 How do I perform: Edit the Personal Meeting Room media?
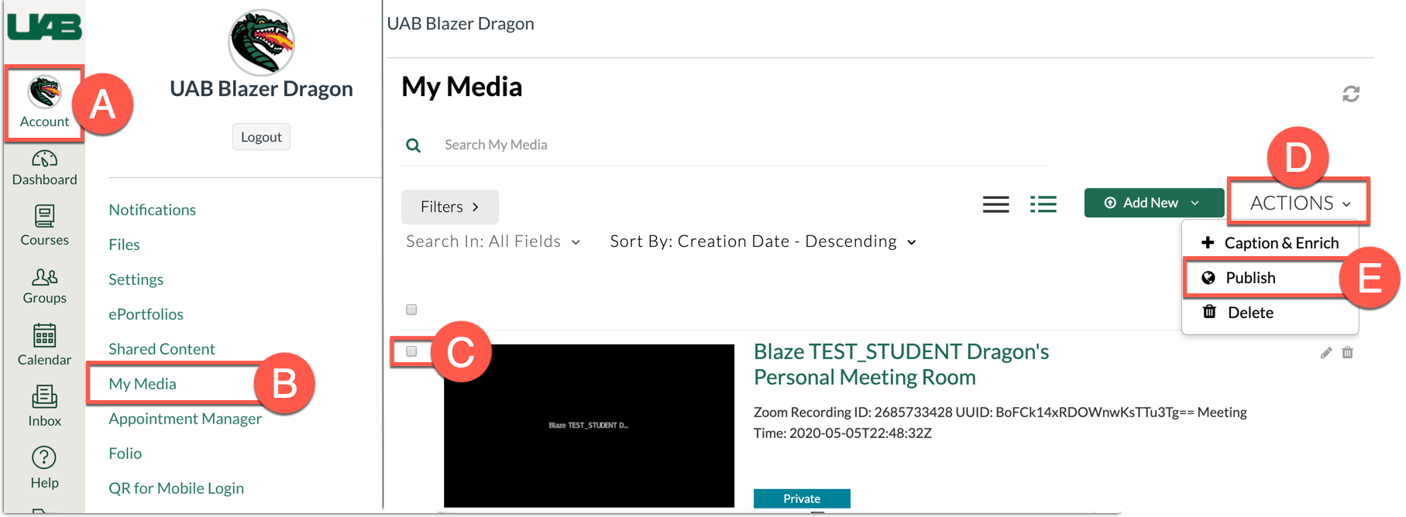[x=1325, y=352]
